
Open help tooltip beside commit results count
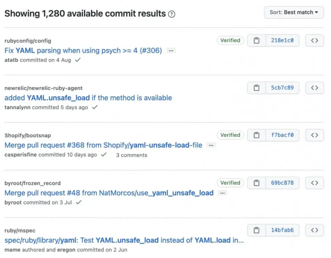point(172,14)
